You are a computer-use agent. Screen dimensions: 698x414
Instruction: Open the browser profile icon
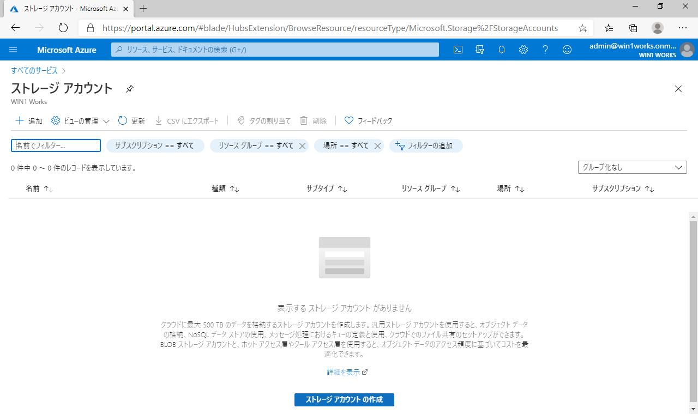click(658, 28)
